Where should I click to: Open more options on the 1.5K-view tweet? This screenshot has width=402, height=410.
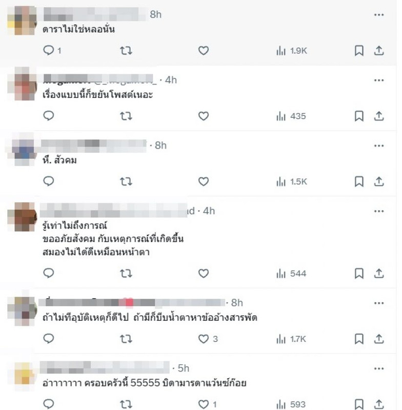(x=379, y=146)
